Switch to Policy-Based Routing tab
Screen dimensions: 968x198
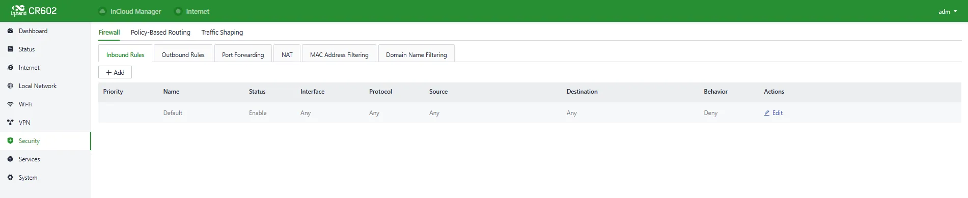pos(160,32)
